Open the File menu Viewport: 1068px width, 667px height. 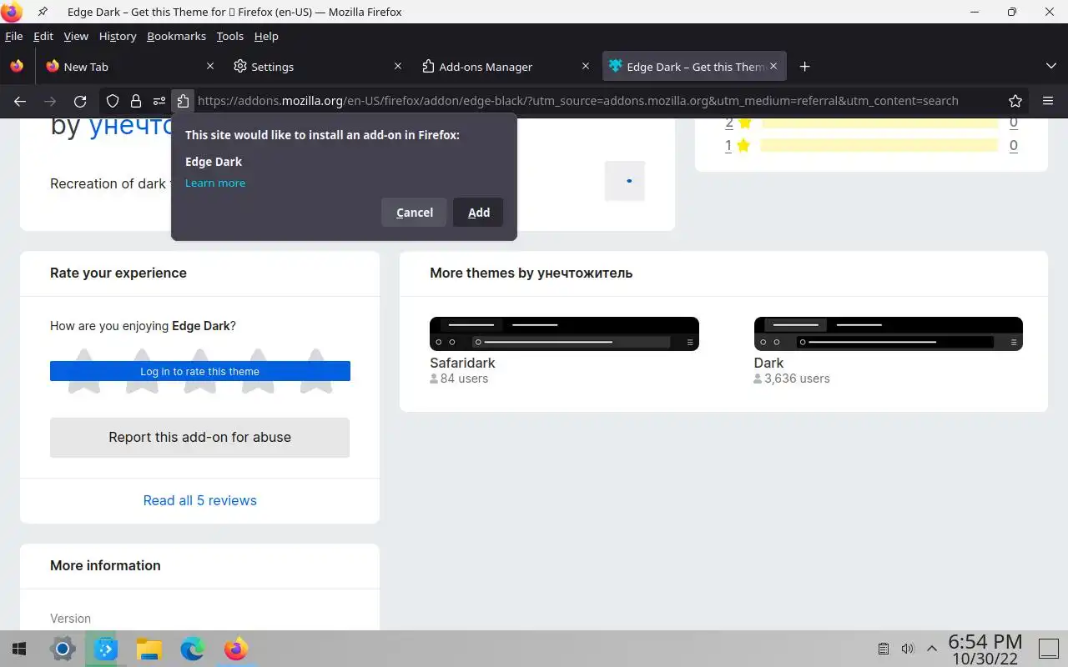[x=14, y=36]
